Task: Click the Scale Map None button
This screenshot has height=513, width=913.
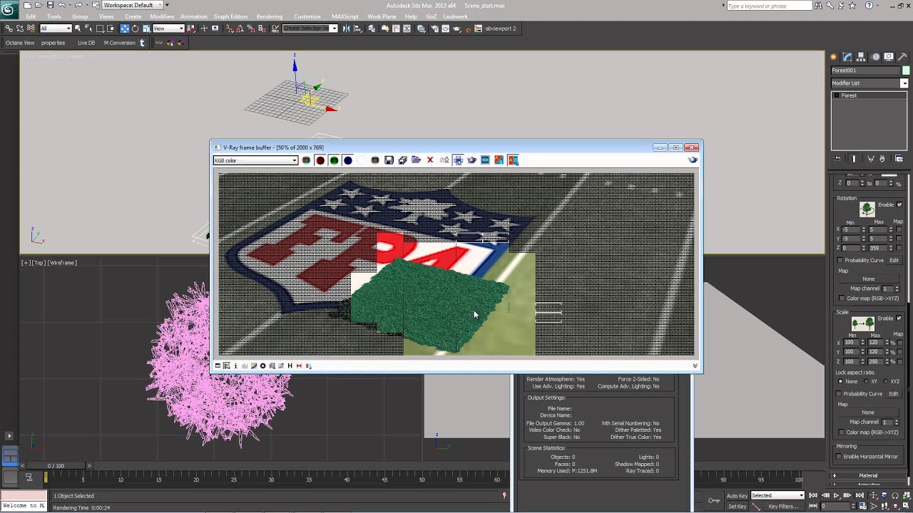Action: pyautogui.click(x=868, y=412)
